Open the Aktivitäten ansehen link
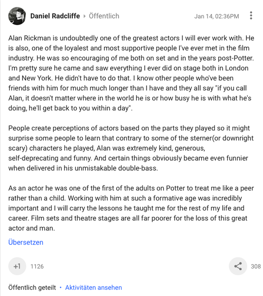Image resolution: width=263 pixels, height=296 pixels. point(94,287)
